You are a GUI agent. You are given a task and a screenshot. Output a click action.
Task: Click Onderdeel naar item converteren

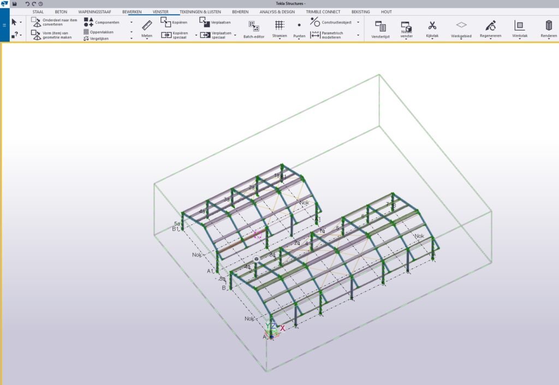pos(54,22)
